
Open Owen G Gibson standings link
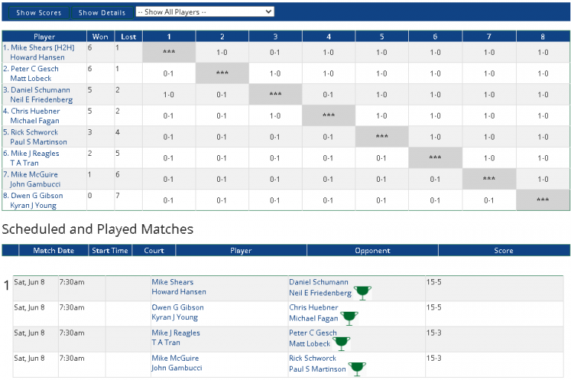36,196
